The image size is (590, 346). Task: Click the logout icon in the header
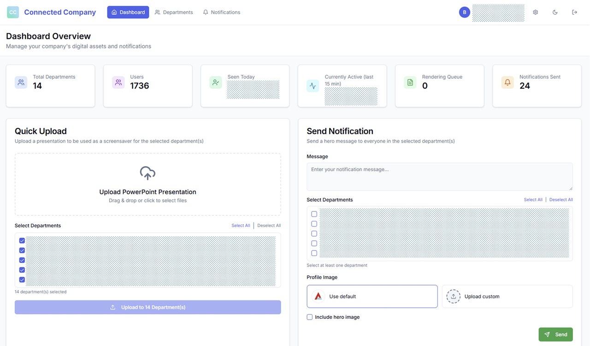pos(574,12)
